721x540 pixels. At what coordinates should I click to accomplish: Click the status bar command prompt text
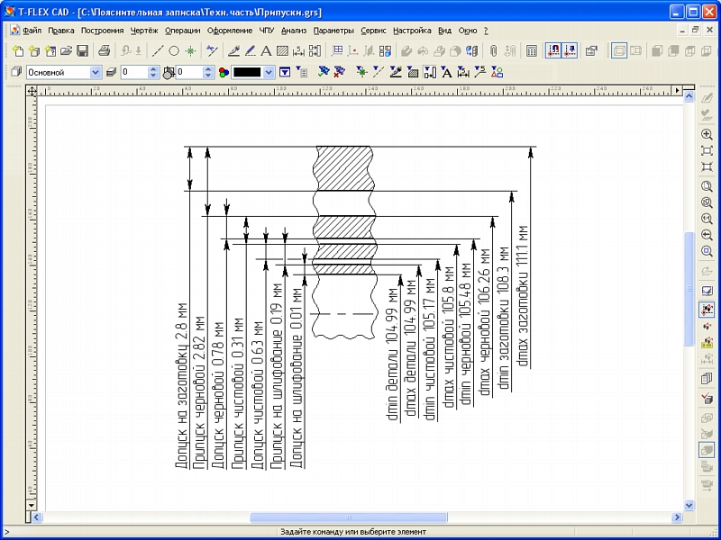pyautogui.click(x=353, y=532)
